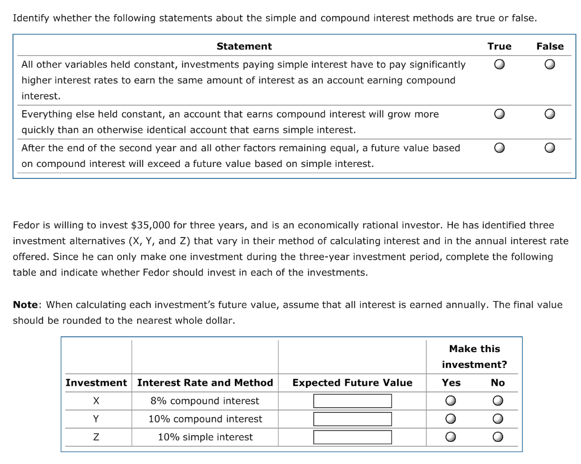Viewport: 581px width, 464px height.
Task: Mark the first statement about simple interest False
Action: pyautogui.click(x=549, y=64)
